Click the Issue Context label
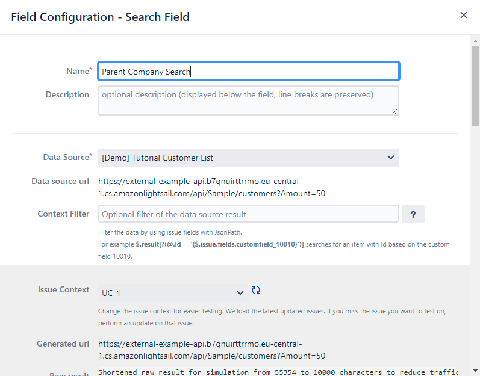The width and height of the screenshot is (480, 376). click(x=63, y=289)
